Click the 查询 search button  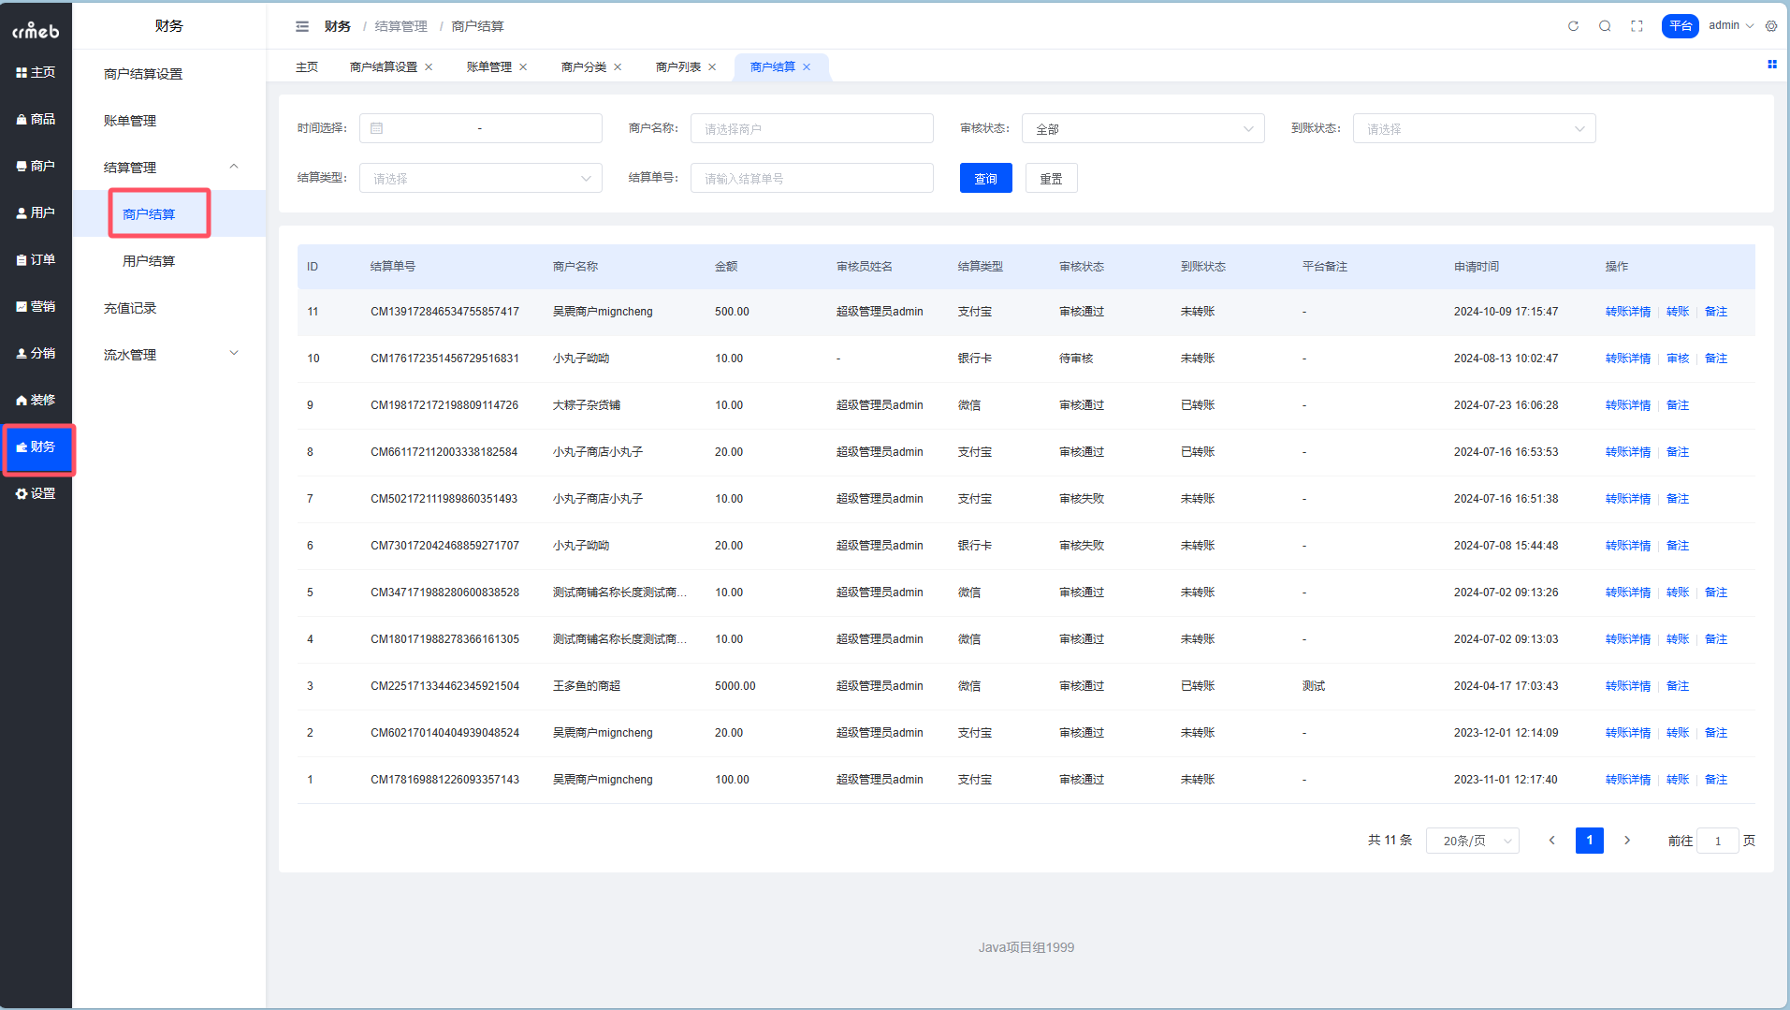pyautogui.click(x=985, y=178)
